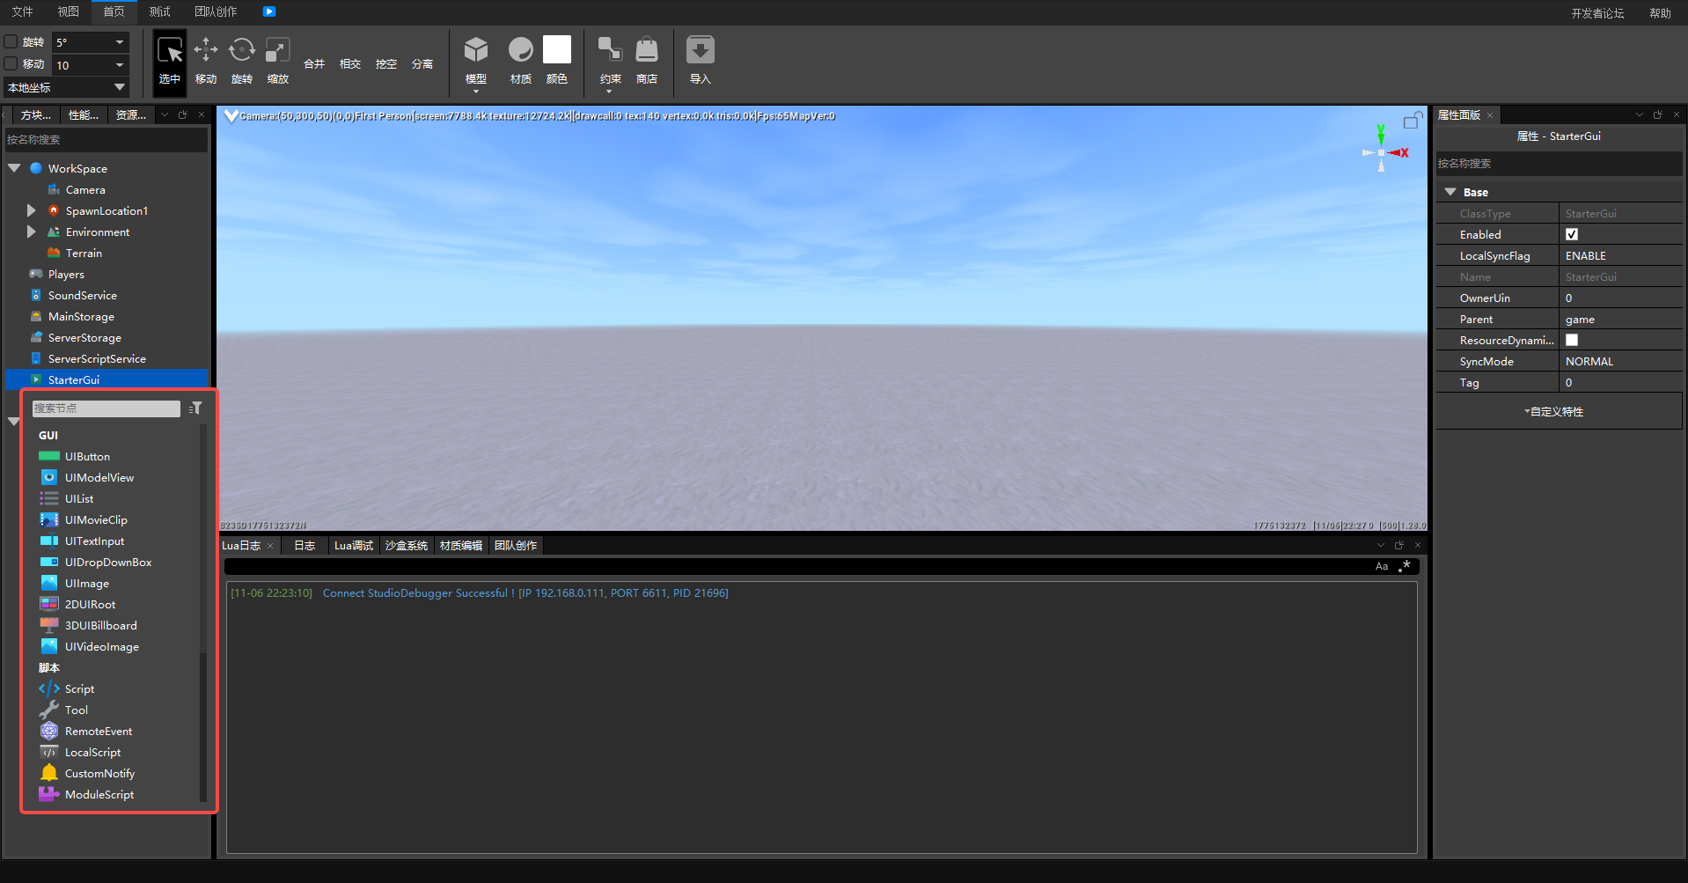1688x883 pixels.
Task: Open the Test menu tab
Action: pyautogui.click(x=159, y=11)
